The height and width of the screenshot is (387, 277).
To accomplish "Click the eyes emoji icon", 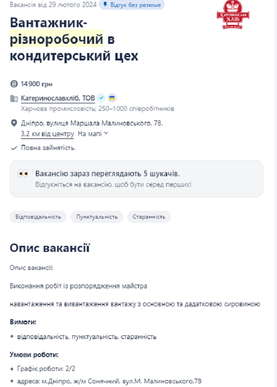I will [23, 174].
